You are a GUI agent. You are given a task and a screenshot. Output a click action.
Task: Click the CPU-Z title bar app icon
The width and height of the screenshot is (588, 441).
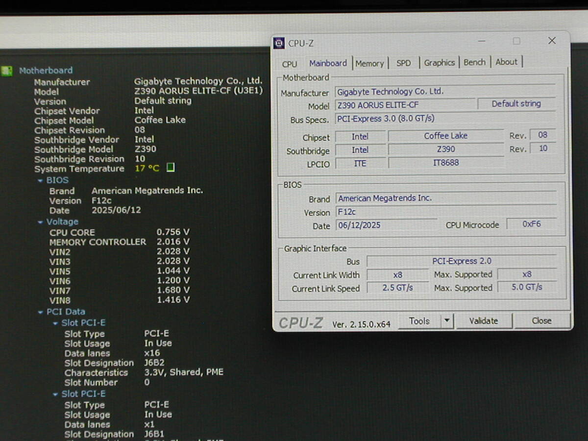(x=279, y=43)
